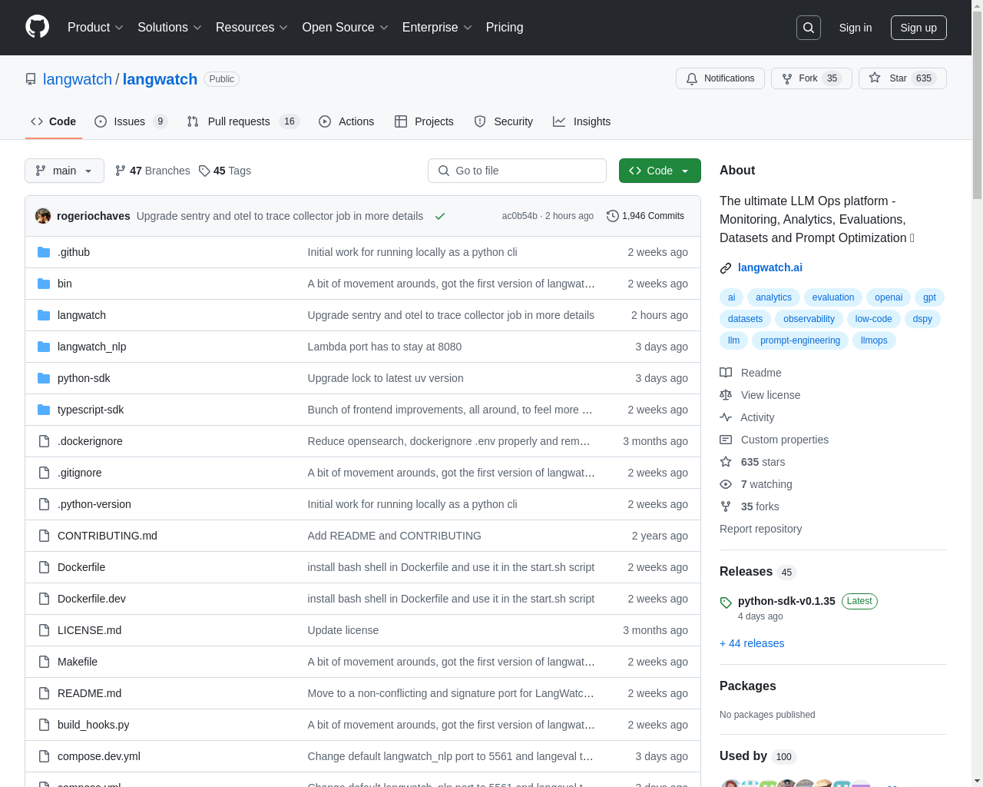Screen dimensions: 983x787
Task: Open the README.md file
Action: (89, 693)
